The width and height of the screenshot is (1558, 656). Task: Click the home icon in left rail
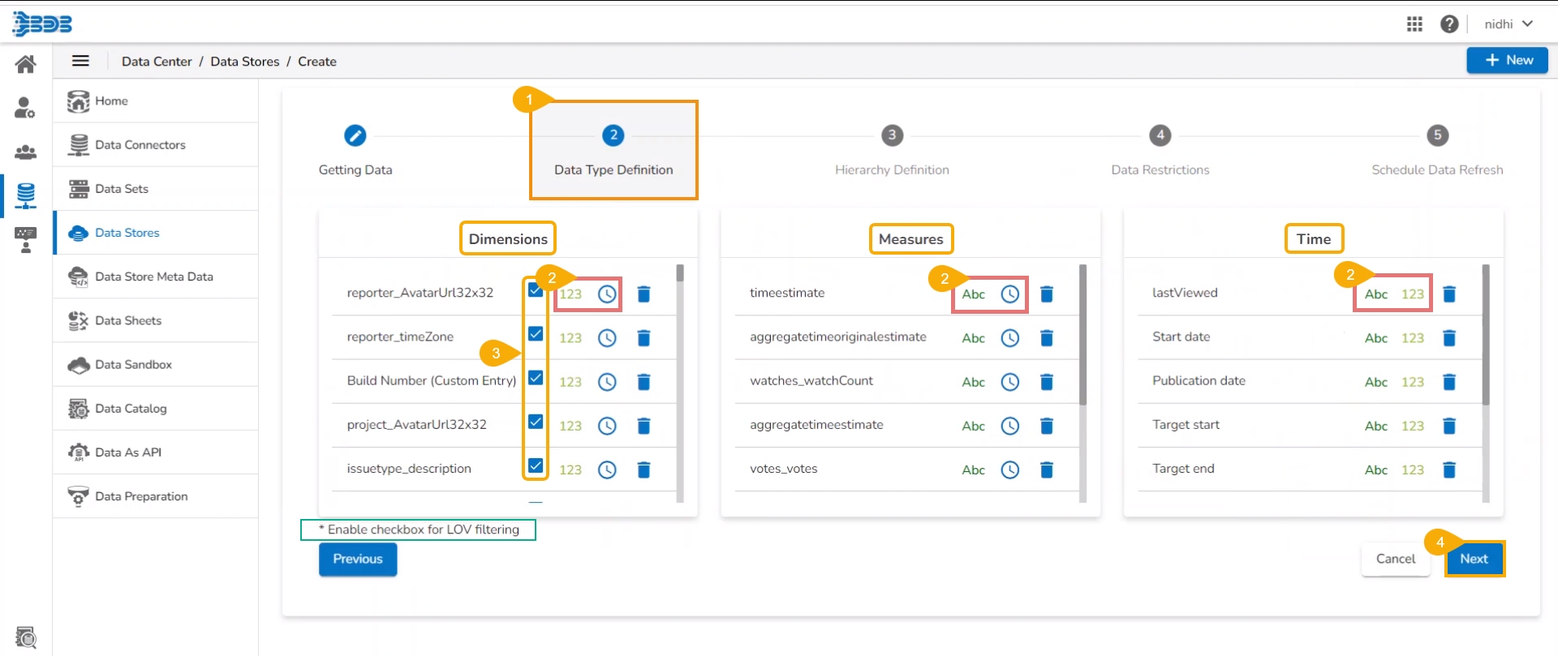[x=26, y=64]
